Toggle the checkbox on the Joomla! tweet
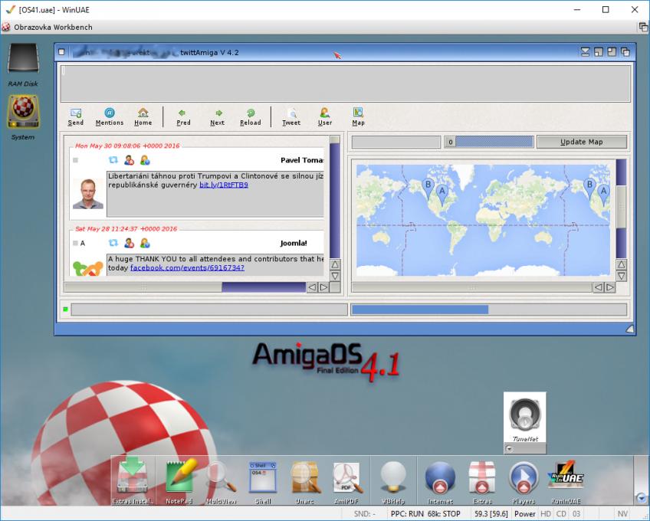Image resolution: width=650 pixels, height=521 pixels. click(x=75, y=243)
